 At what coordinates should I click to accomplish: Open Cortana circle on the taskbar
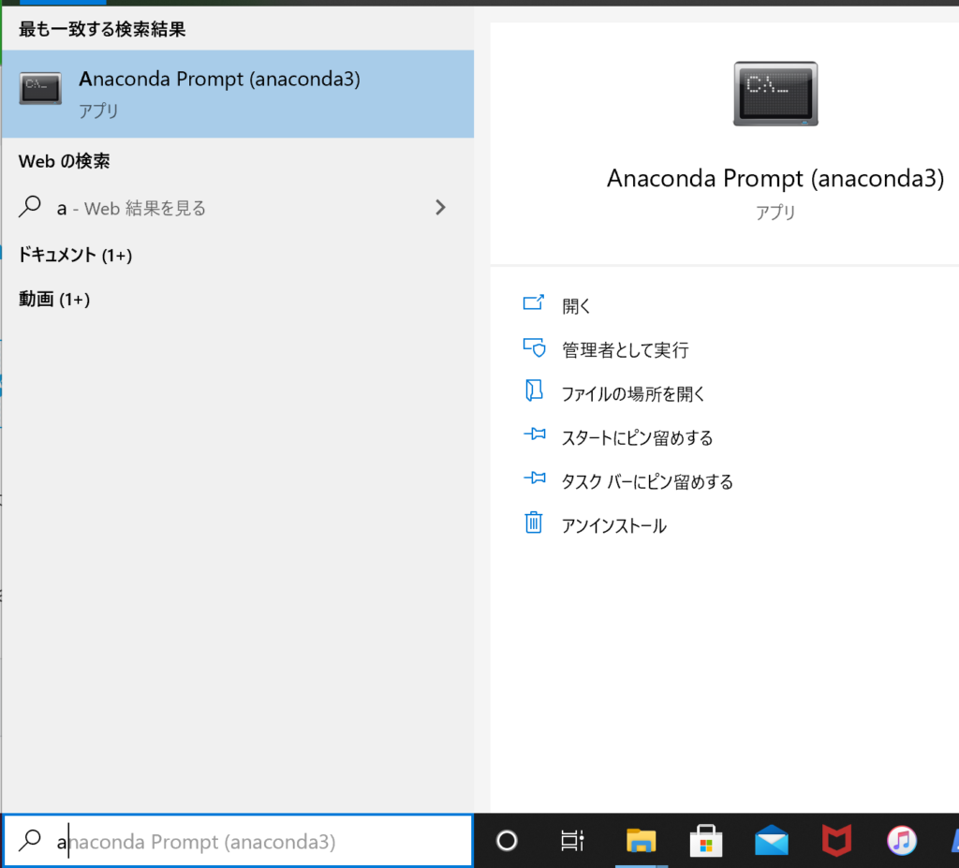(x=507, y=841)
